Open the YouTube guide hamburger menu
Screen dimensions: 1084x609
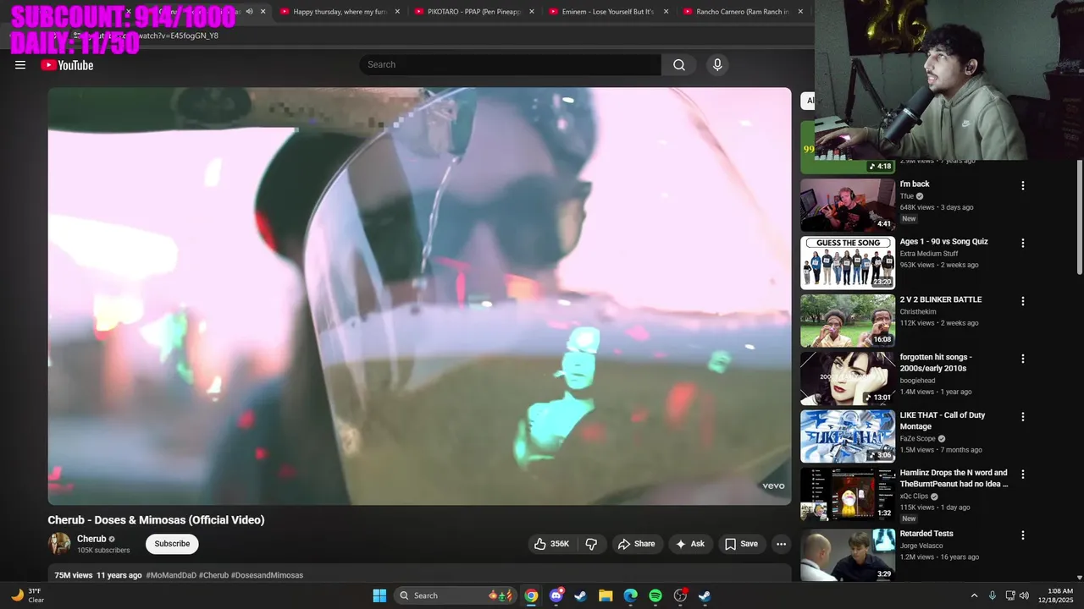pyautogui.click(x=20, y=65)
